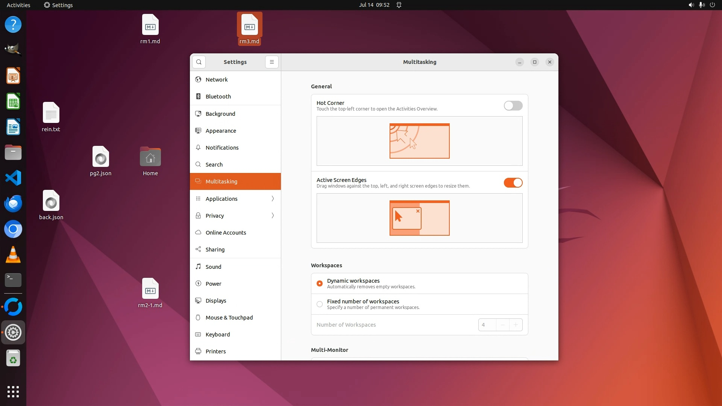Expand the Applications sidebar chevron
722x406 pixels.
[x=273, y=198]
